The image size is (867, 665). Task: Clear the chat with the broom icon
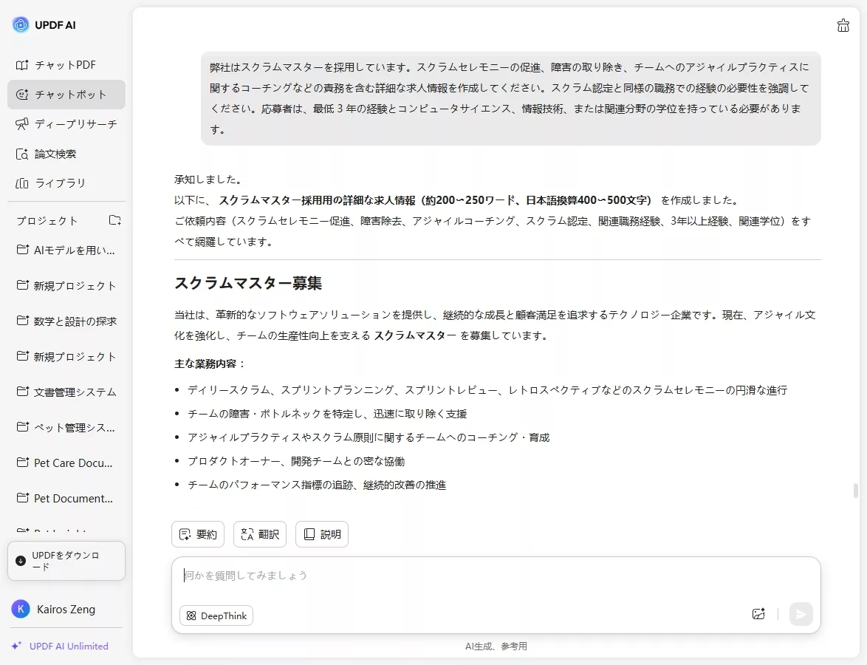(x=843, y=24)
